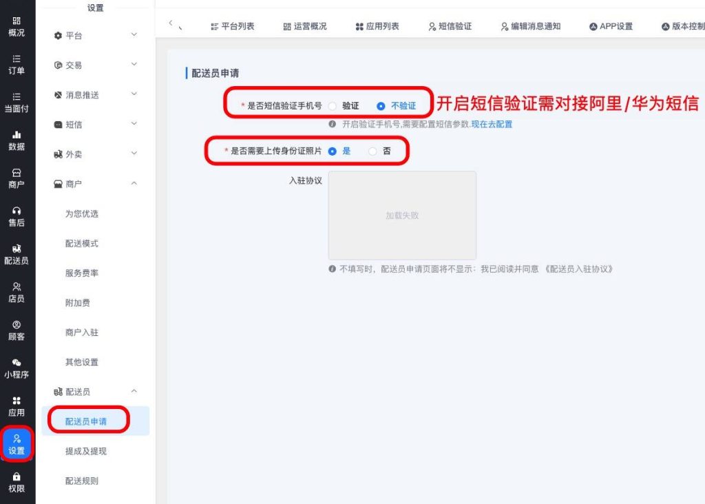Open the 概况 overview sidebar icon
Image resolution: width=705 pixels, height=504 pixels.
[17, 27]
